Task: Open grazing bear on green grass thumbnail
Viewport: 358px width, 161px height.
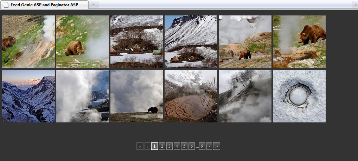Action: point(83,42)
